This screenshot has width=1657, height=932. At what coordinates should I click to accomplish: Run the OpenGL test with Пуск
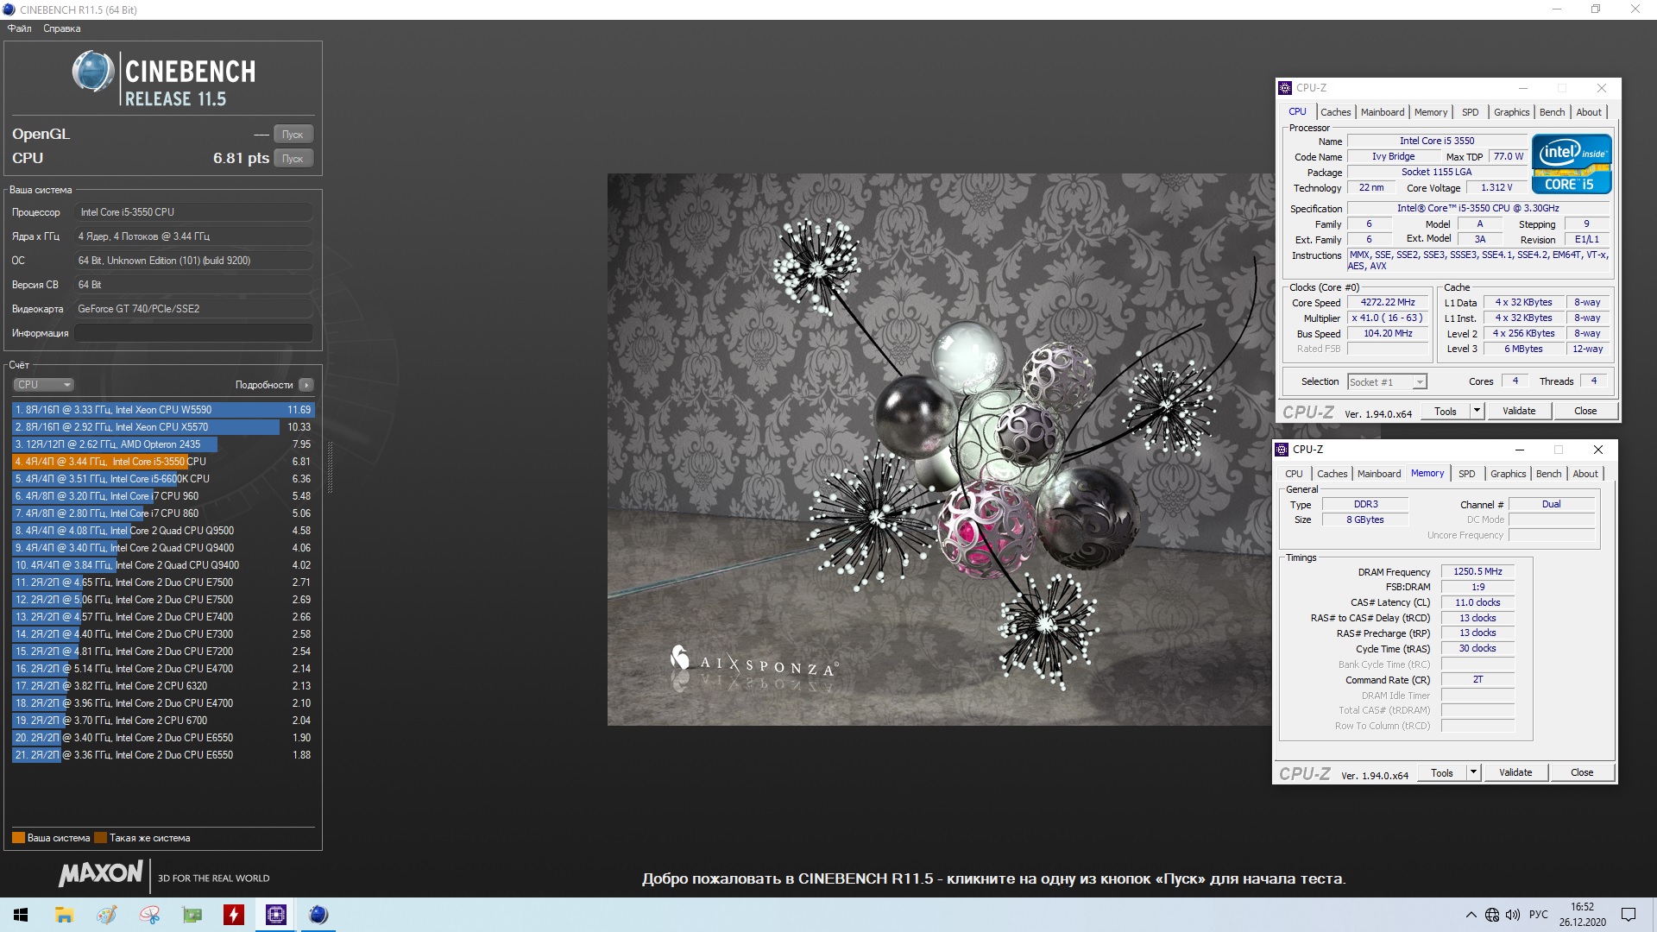(293, 135)
